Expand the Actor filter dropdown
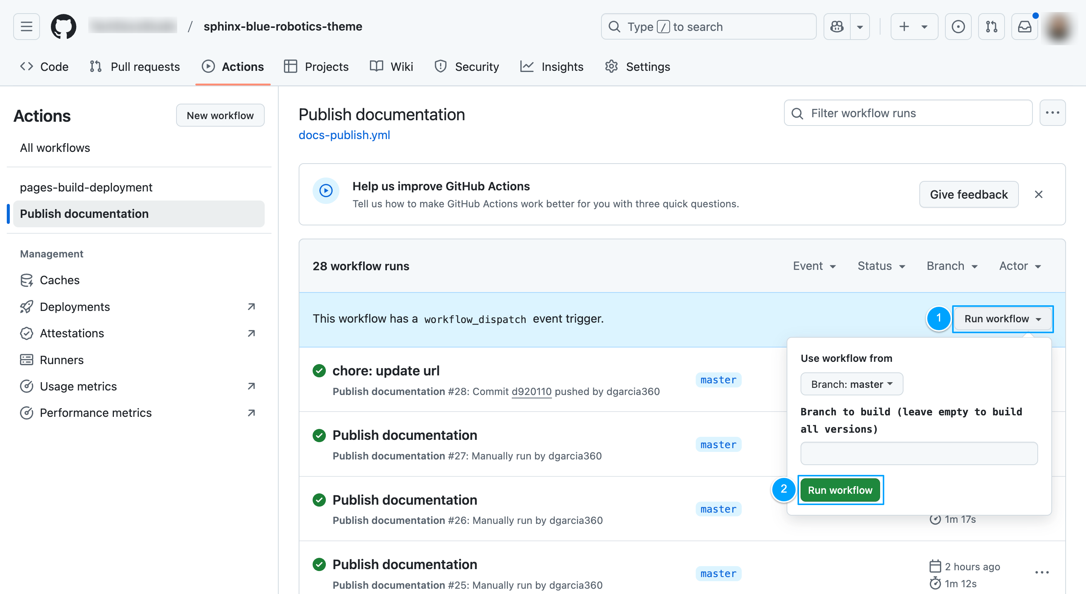 click(x=1020, y=266)
